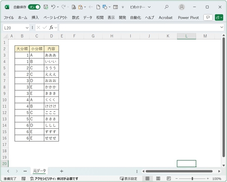
Task: Open the Paste options dropdown arrow
Action: pyautogui.click(x=85, y=7)
